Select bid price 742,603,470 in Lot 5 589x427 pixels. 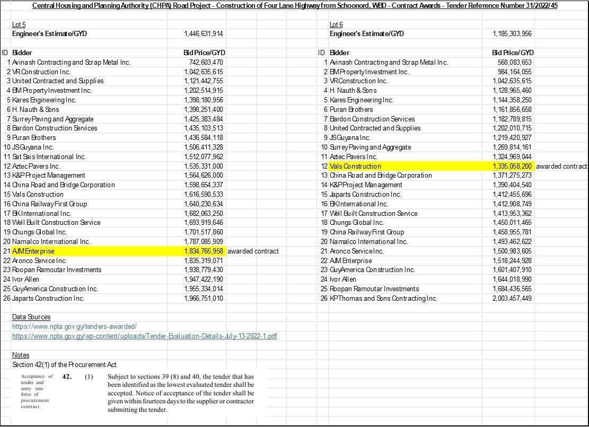(x=206, y=63)
